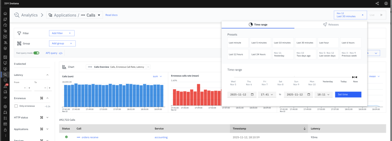
Task: Click the group-by icon next to Erroneous
Action: click(42, 98)
